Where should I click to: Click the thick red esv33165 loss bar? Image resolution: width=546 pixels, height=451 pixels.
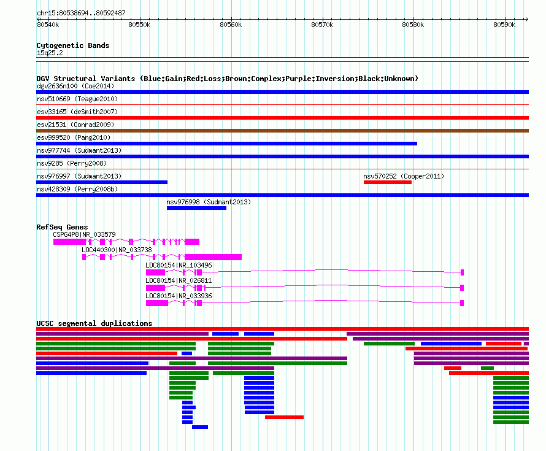click(x=282, y=118)
